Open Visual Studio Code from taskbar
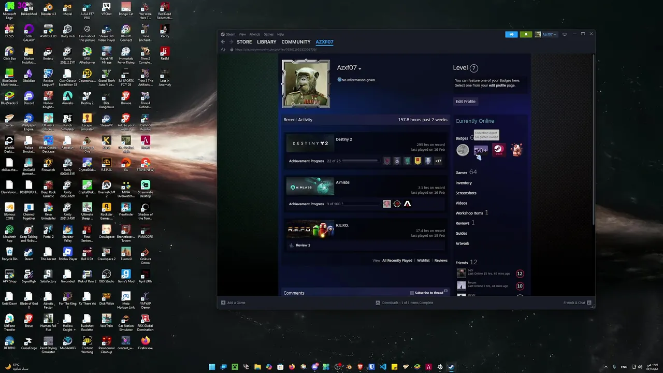Viewport: 663px width, 373px height. click(383, 367)
